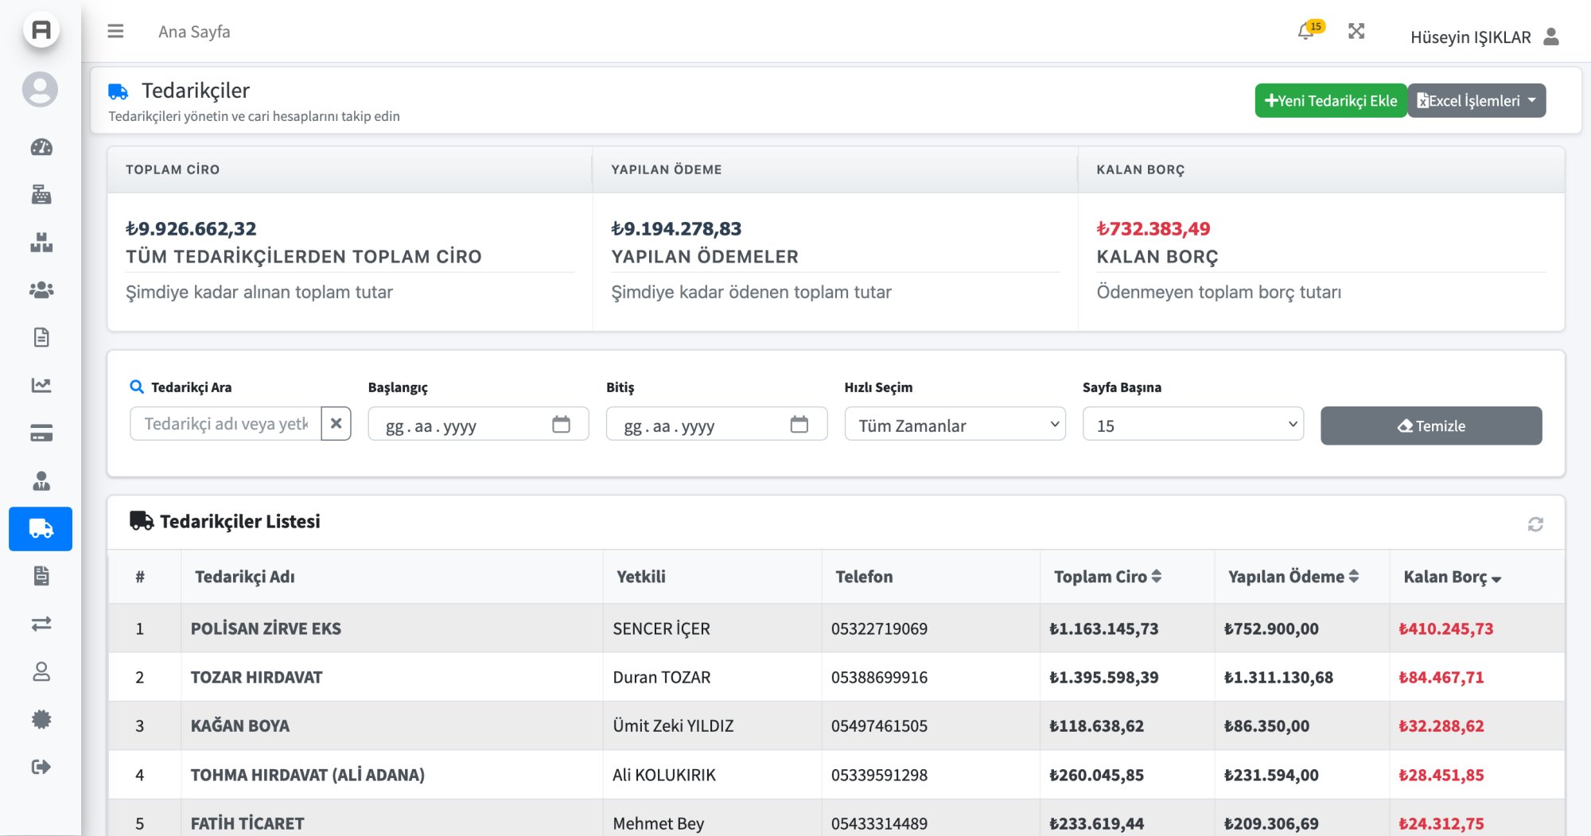Clear the Tedarikçi Ara search field
This screenshot has width=1591, height=836.
[x=336, y=424]
